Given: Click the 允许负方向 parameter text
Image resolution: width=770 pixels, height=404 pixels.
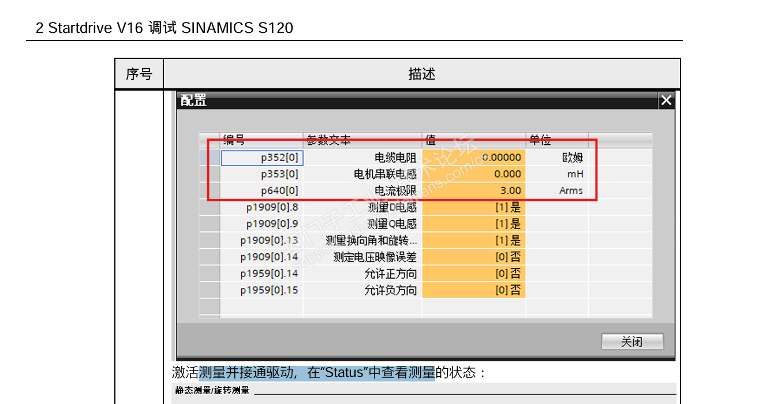Looking at the screenshot, I should pyautogui.click(x=390, y=290).
